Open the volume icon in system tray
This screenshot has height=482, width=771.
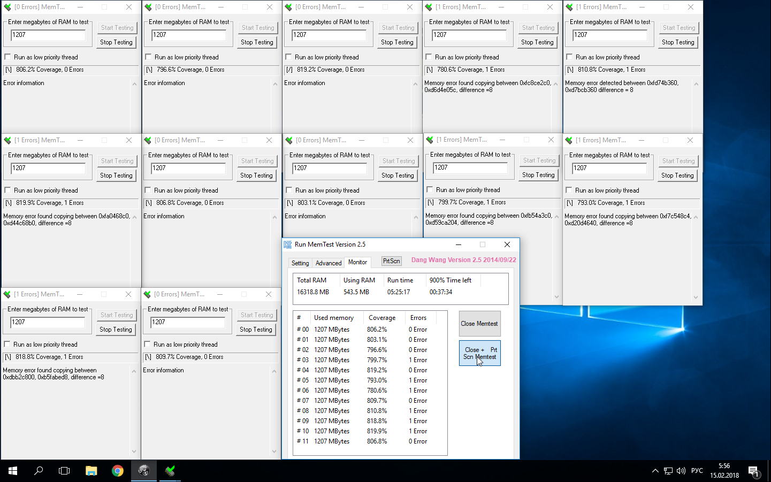click(x=681, y=471)
